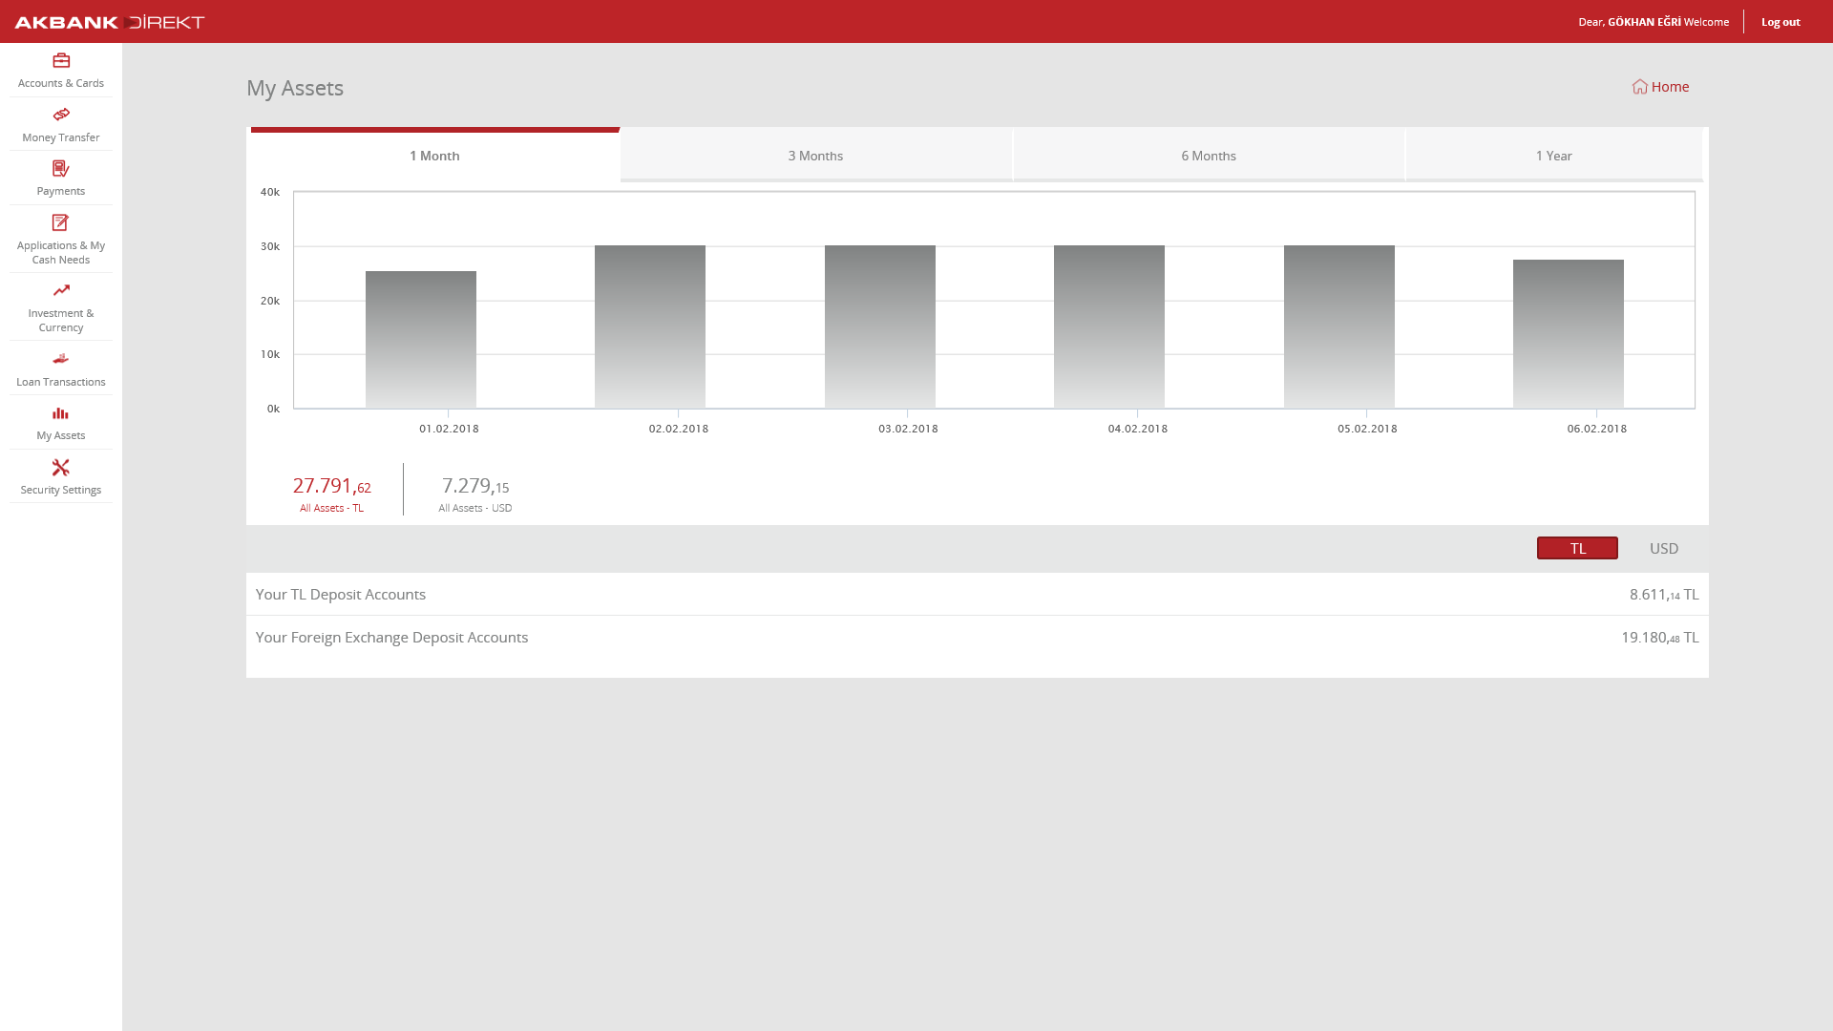Switch to the 6 Months tab
This screenshot has height=1031, width=1833.
(x=1208, y=156)
